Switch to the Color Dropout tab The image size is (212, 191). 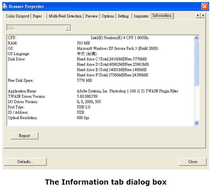point(17,16)
